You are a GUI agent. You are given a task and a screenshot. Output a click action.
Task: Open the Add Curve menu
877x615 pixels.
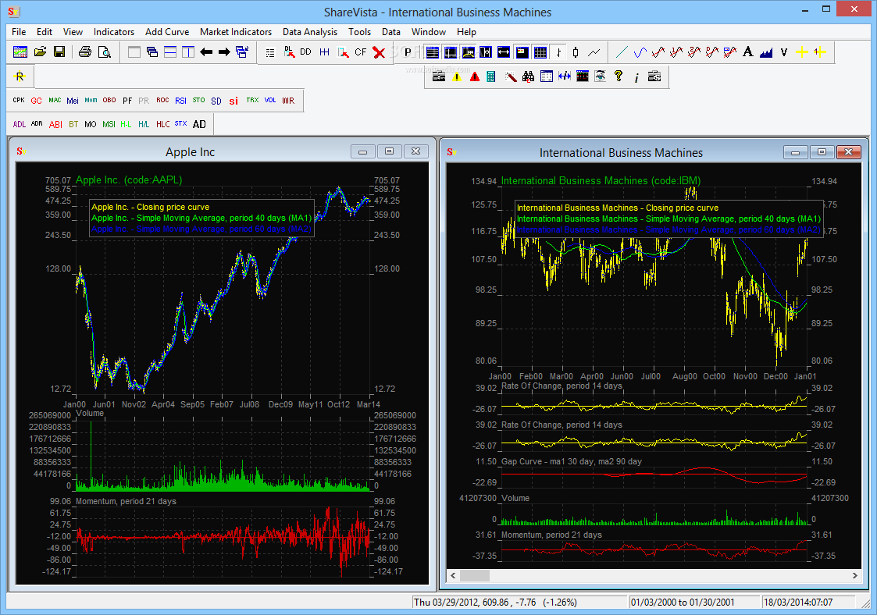(x=167, y=32)
